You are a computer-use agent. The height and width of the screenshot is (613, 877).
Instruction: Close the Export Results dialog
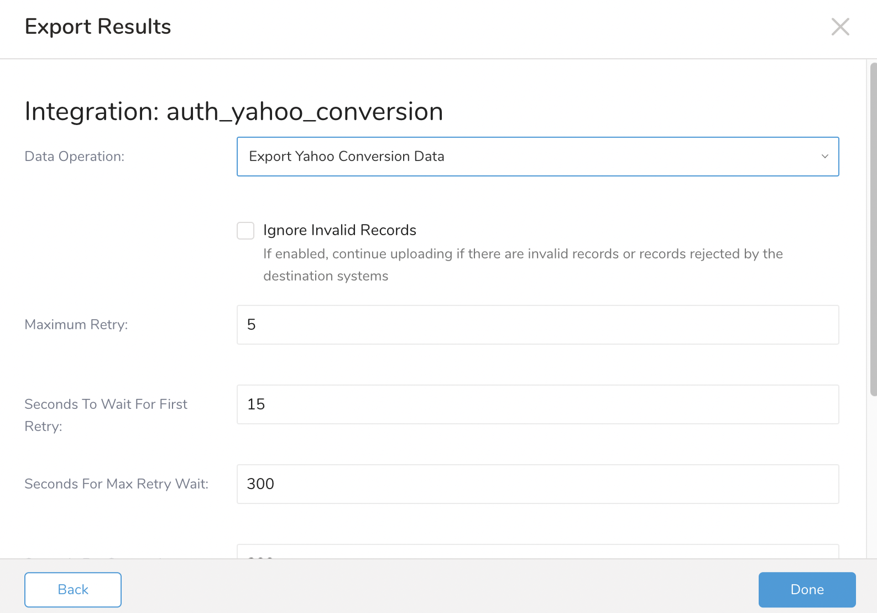[840, 27]
